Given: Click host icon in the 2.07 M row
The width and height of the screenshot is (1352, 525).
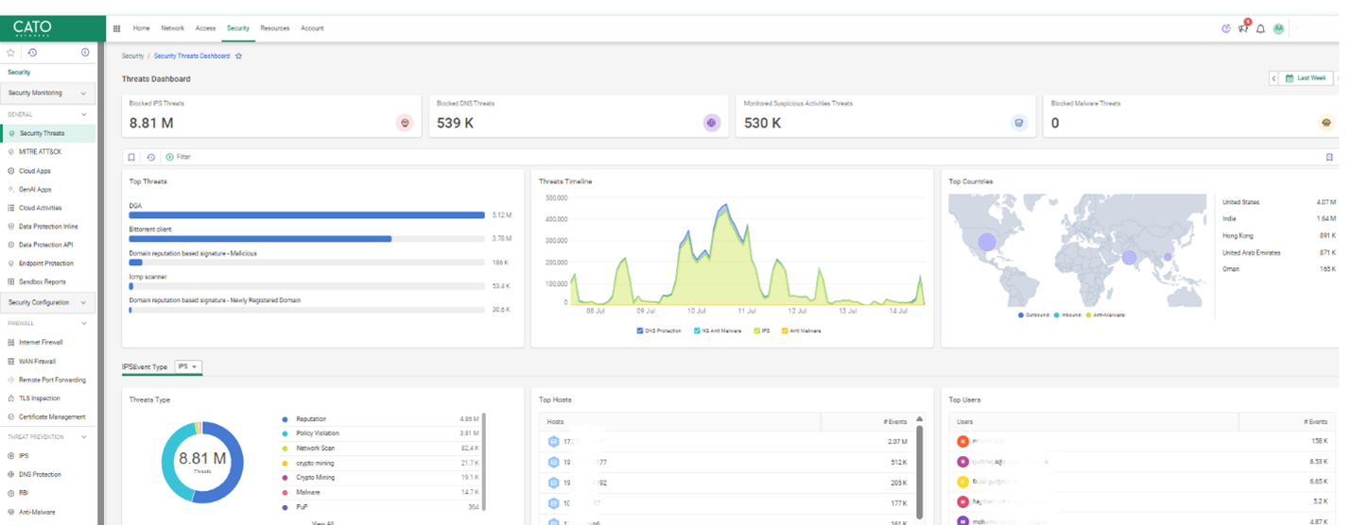Looking at the screenshot, I should pyautogui.click(x=553, y=441).
